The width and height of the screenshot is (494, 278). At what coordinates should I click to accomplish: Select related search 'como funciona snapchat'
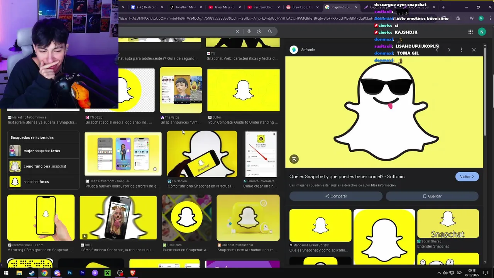point(43,166)
